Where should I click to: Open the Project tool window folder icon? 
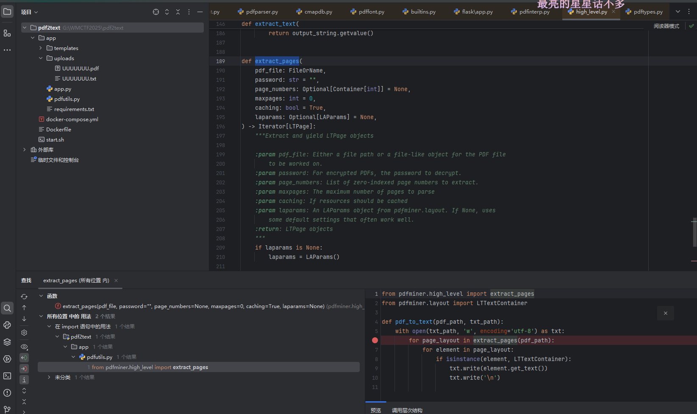tap(7, 11)
